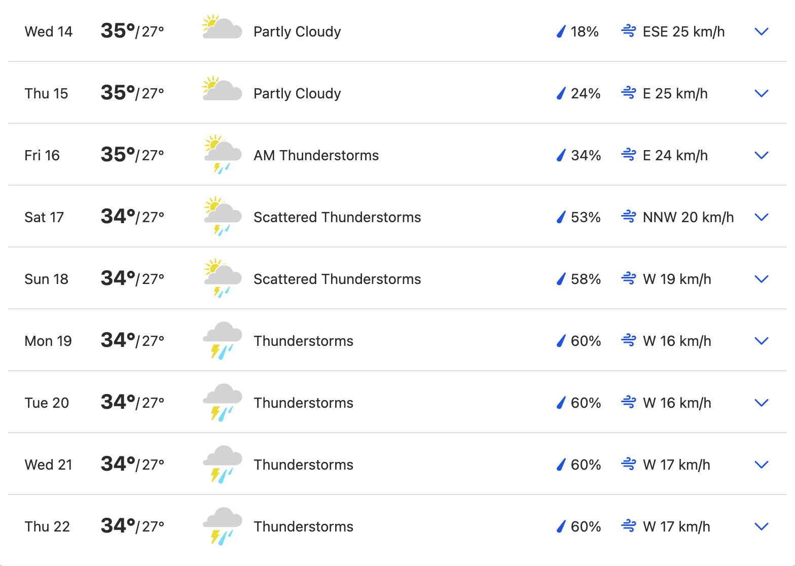Click the Thu 15 temperature 35°/27°

pyautogui.click(x=132, y=93)
